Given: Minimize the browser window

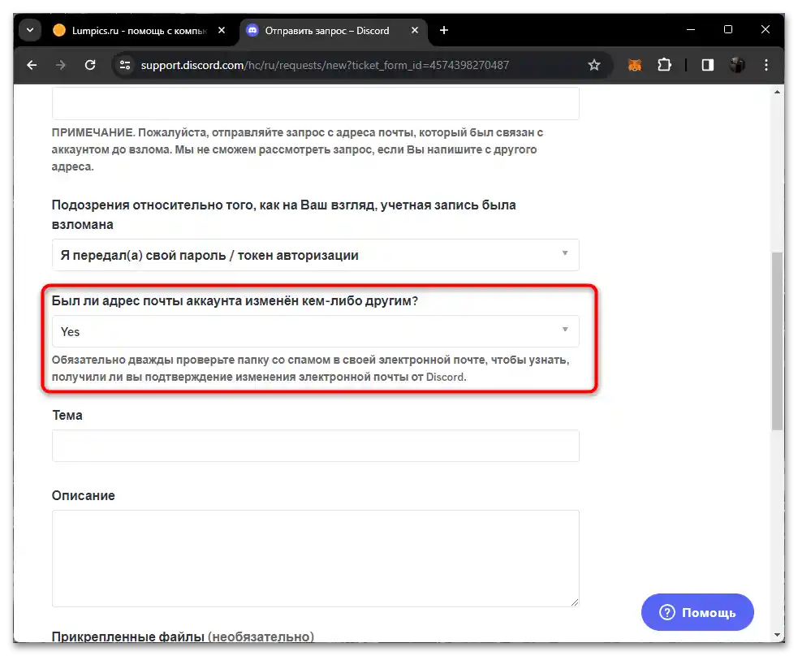Looking at the screenshot, I should (691, 30).
